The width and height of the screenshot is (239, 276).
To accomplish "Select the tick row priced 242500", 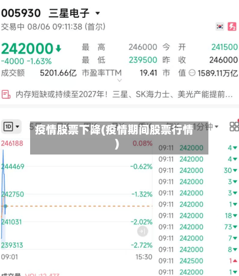I will point(198,261).
